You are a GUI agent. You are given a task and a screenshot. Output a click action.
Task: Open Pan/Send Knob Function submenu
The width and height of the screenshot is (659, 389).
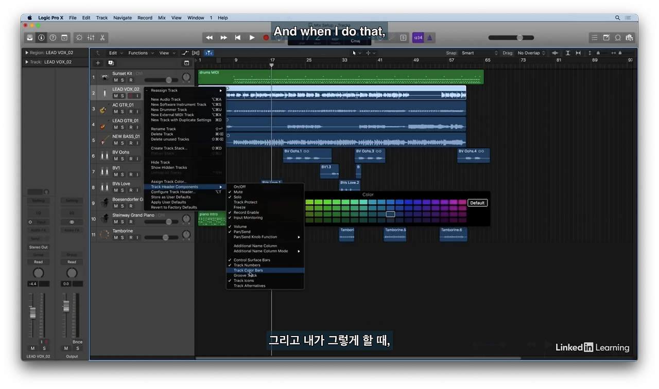tap(265, 237)
